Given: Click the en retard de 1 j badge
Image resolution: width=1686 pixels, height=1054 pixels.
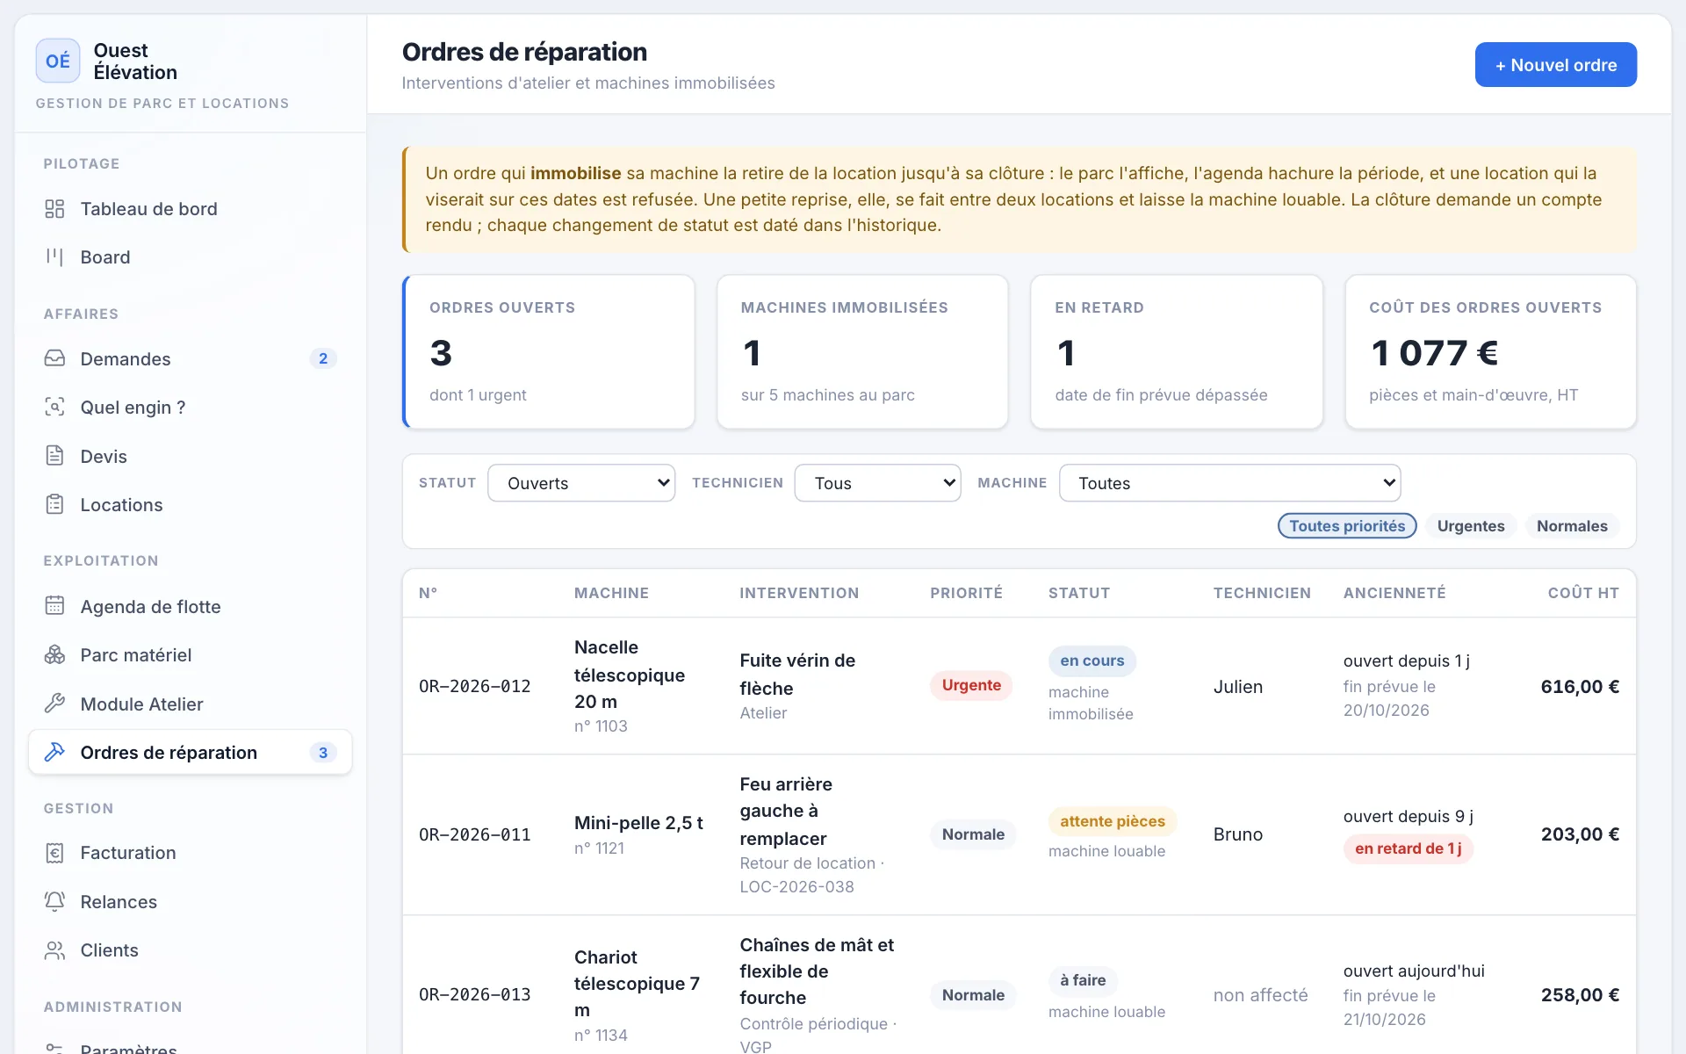Looking at the screenshot, I should (x=1408, y=848).
